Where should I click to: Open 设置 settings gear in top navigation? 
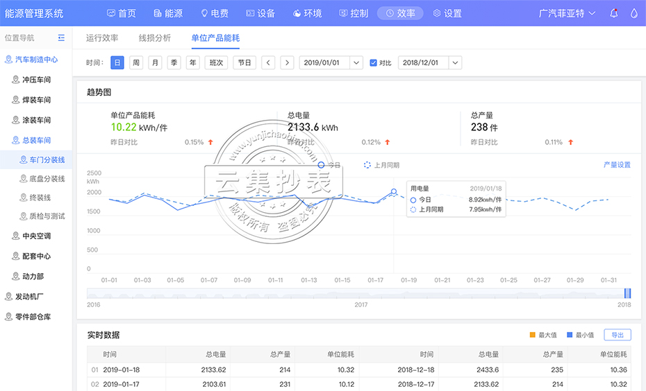447,13
